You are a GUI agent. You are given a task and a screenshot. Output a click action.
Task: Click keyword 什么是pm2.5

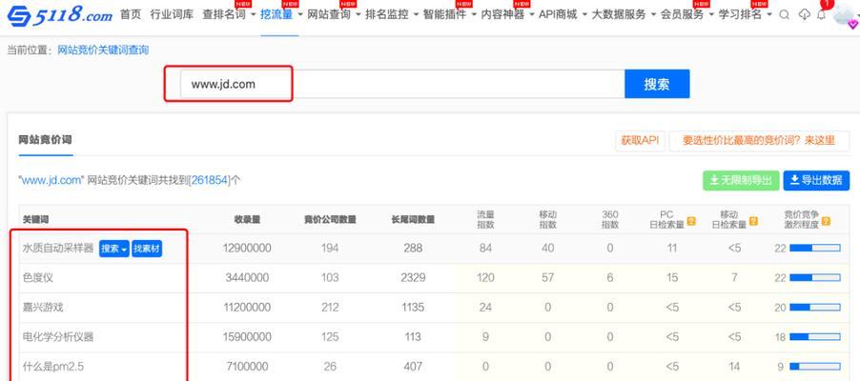click(x=53, y=367)
